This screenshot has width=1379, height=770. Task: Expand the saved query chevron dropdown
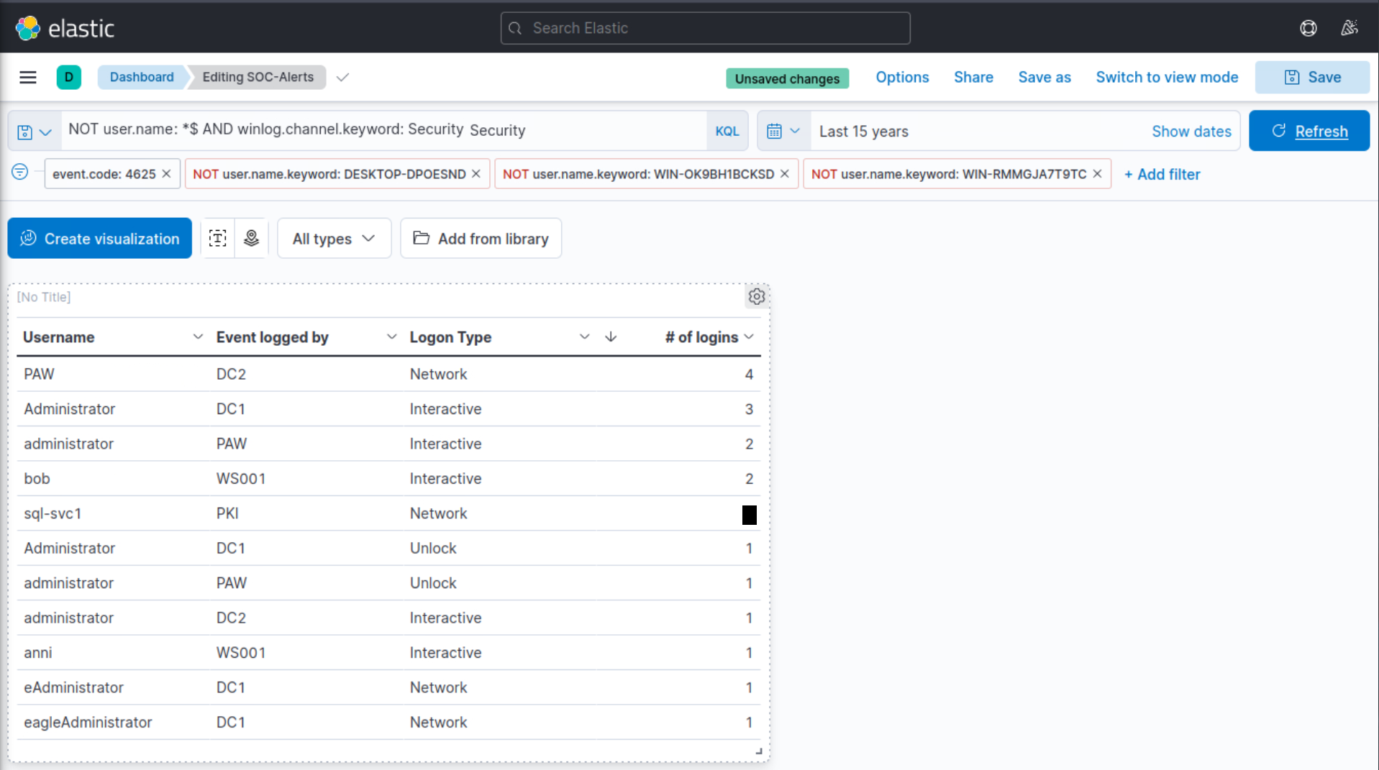pyautogui.click(x=45, y=132)
